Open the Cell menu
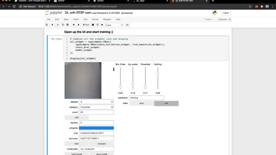 point(85,19)
